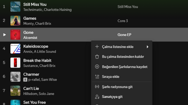The height and width of the screenshot is (105, 188).
Task: Click the Charmer grayscale cover art
Action: coord(15,77)
